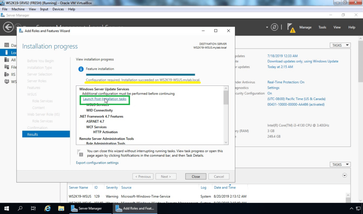Expand the events filter chevron
Image resolution: width=363 pixels, height=214 pixels.
coord(345,175)
